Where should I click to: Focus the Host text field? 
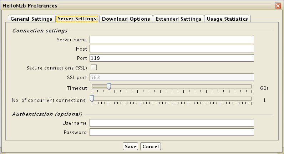pyautogui.click(x=172, y=49)
